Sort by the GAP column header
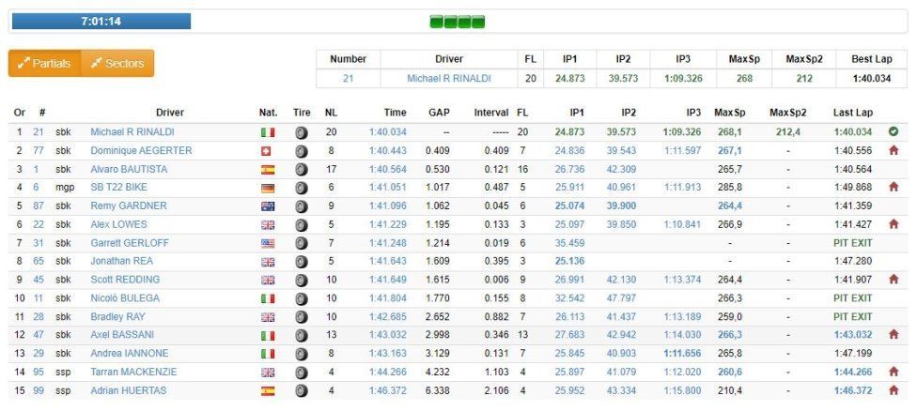This screenshot has width=917, height=411. pyautogui.click(x=439, y=113)
